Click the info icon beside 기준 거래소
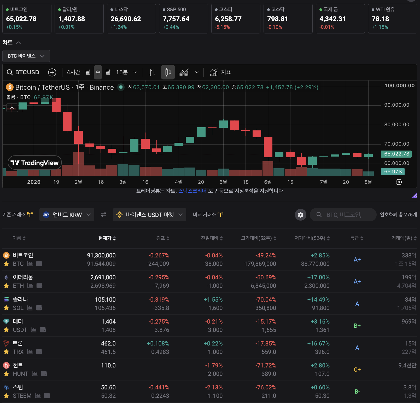Viewport: 420px width, 403px height. [30, 215]
